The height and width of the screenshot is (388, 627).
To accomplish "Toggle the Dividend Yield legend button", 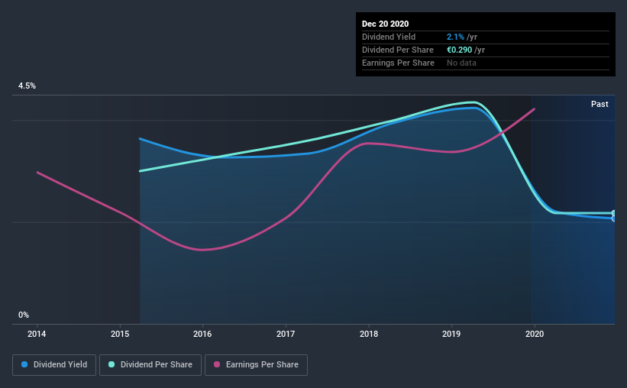I will click(54, 365).
